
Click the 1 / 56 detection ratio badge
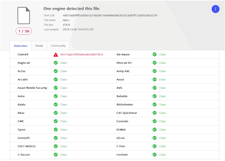click(x=24, y=31)
